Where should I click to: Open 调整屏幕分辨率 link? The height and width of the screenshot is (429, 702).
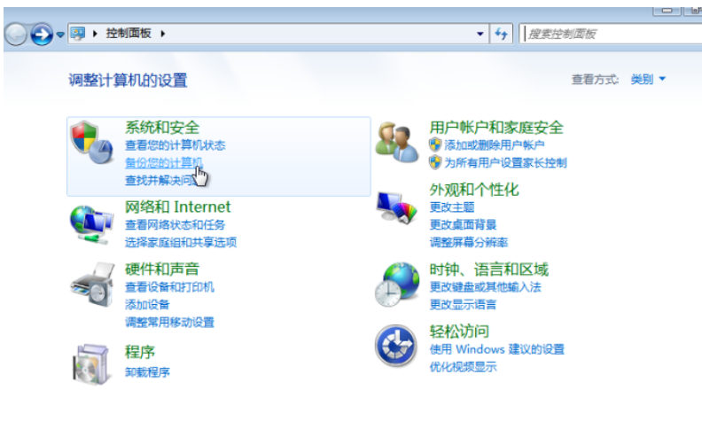click(x=469, y=242)
